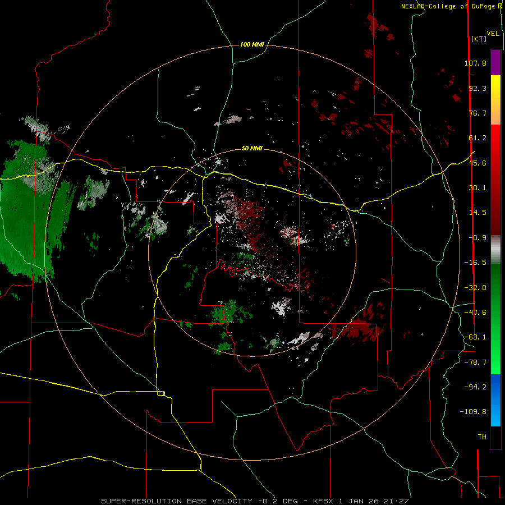
Task: Select the -47.6 velocity scale value
Action: 475,313
